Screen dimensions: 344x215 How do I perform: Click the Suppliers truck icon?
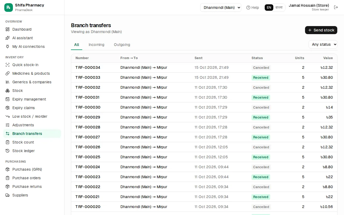(x=8, y=195)
